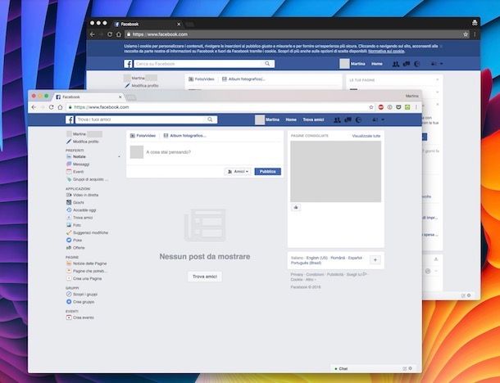Click the Facebook logo in the front window
This screenshot has width=500, height=383.
pos(70,119)
